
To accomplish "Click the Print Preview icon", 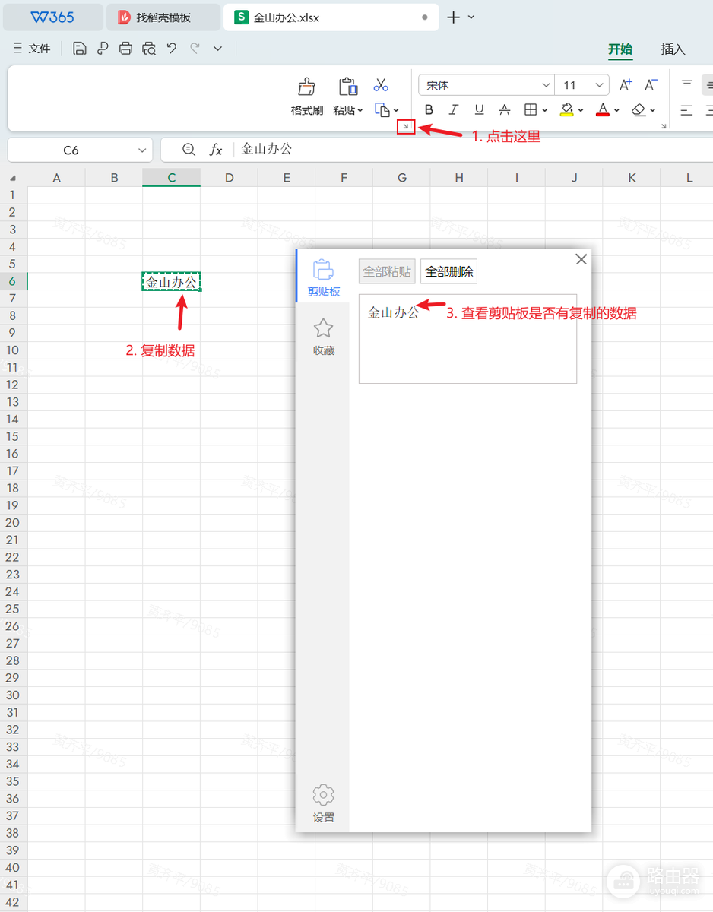I will 149,49.
